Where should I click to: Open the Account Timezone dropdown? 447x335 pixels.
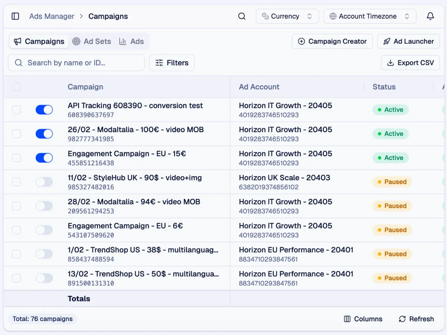tap(370, 16)
